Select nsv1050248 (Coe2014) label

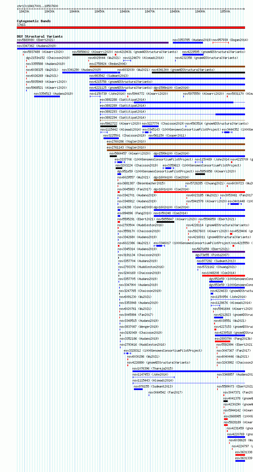click(171, 213)
